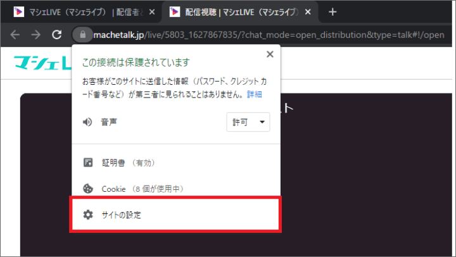Click the cookie icon
456x257 pixels.
[88, 189]
